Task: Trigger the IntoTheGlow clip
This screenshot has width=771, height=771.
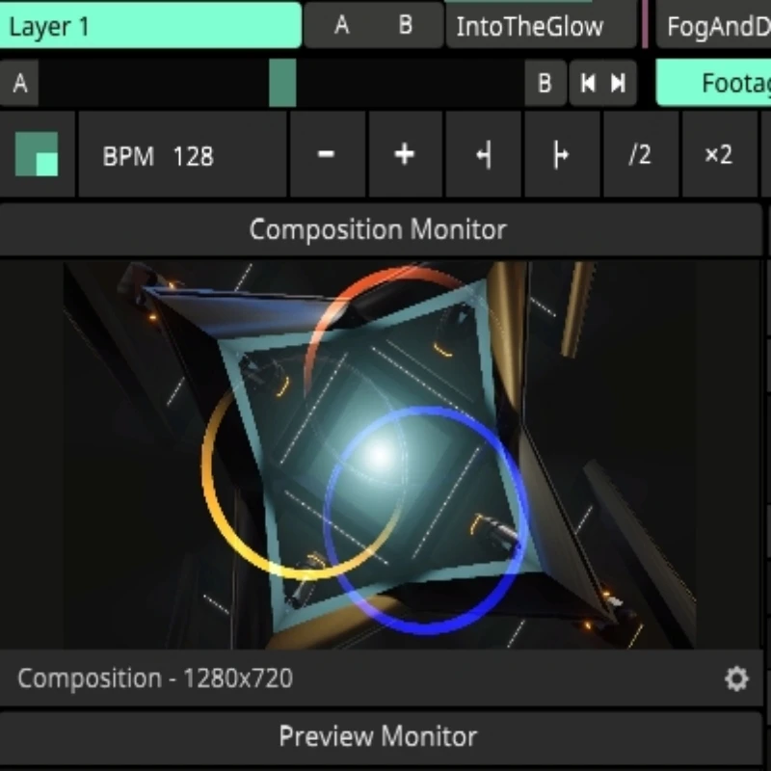Action: point(541,26)
